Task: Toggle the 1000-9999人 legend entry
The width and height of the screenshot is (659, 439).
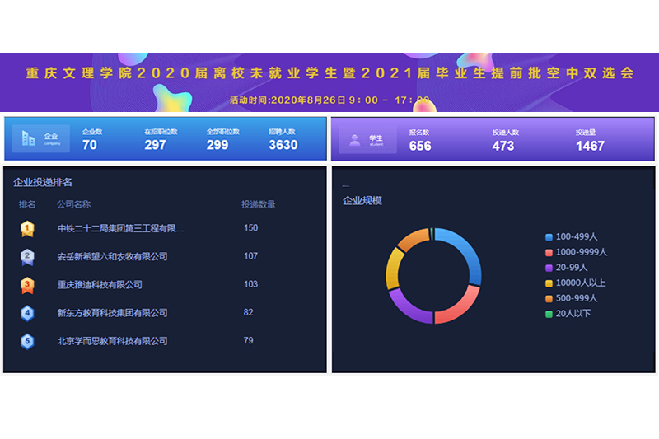Action: pyautogui.click(x=582, y=252)
